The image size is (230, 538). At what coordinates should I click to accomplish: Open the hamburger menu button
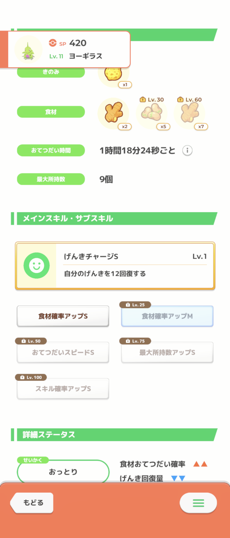(x=198, y=502)
